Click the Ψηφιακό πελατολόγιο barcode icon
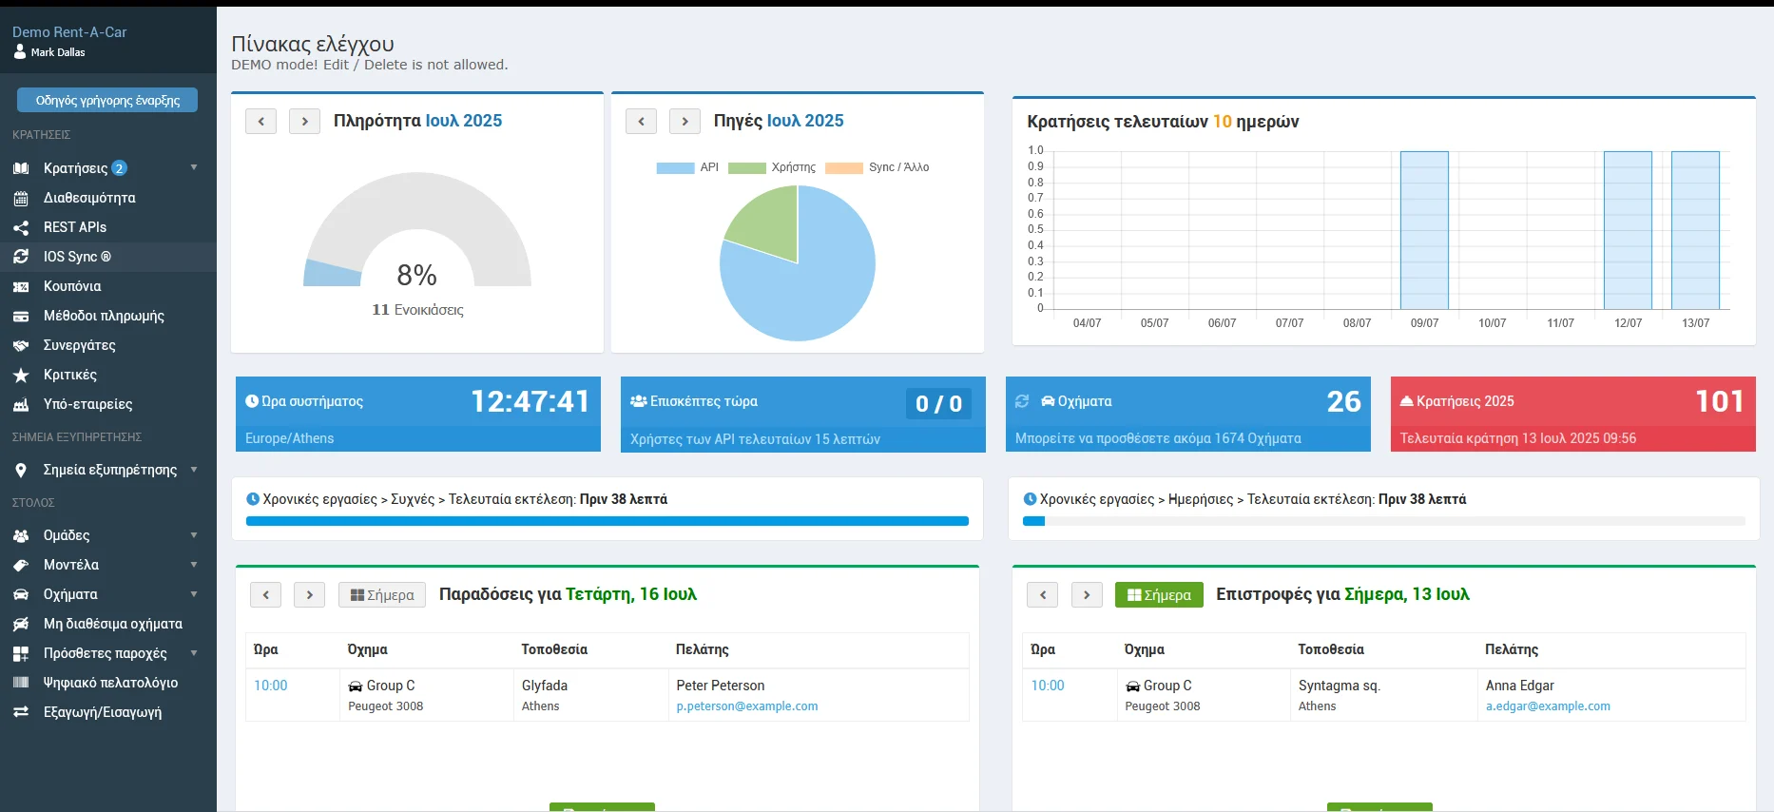Image resolution: width=1774 pixels, height=812 pixels. click(21, 683)
